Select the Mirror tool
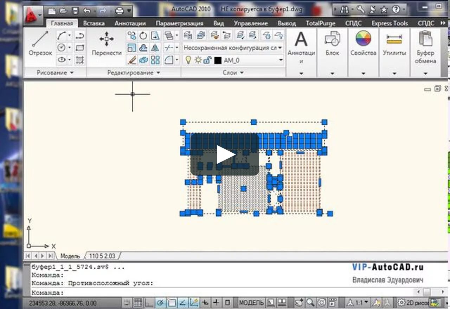The height and width of the screenshot is (309, 450). (x=155, y=48)
